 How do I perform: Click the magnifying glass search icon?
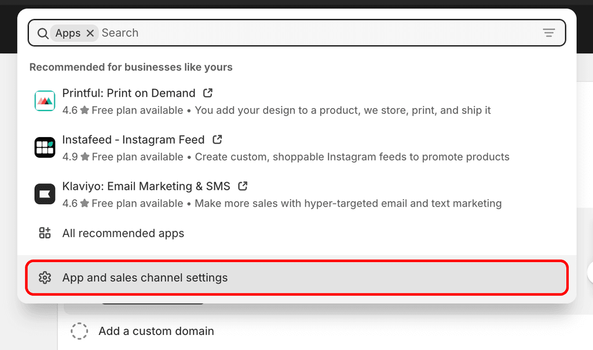point(43,33)
